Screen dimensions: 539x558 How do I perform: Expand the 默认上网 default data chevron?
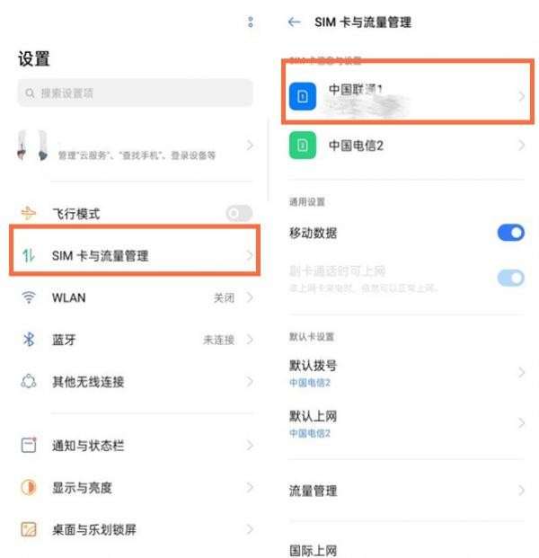521,423
